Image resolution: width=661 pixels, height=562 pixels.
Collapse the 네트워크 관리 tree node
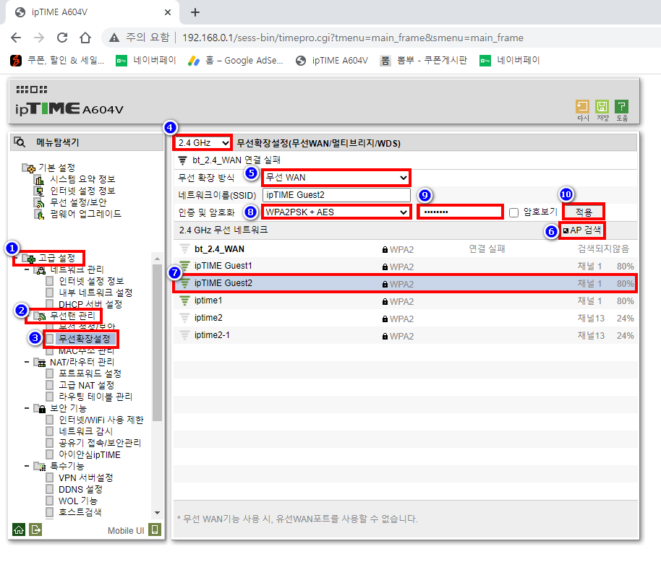point(27,269)
